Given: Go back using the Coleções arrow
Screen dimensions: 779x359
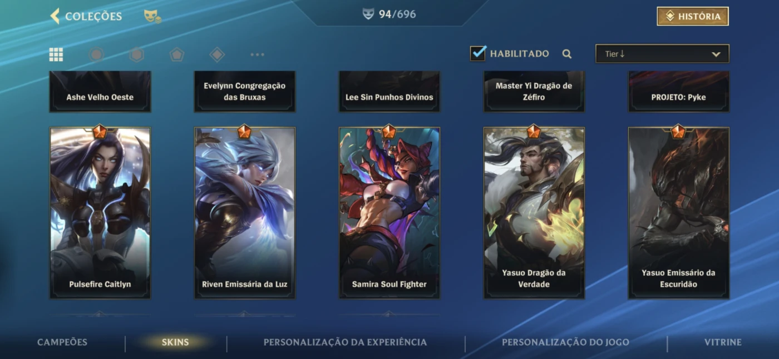Looking at the screenshot, I should (x=55, y=16).
